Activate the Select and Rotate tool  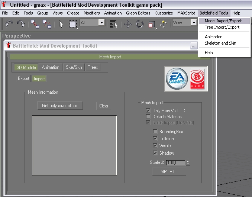tap(140, 24)
